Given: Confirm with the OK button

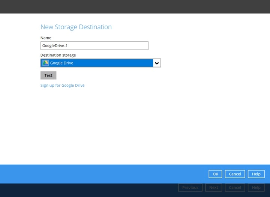Looking at the screenshot, I should [215, 174].
